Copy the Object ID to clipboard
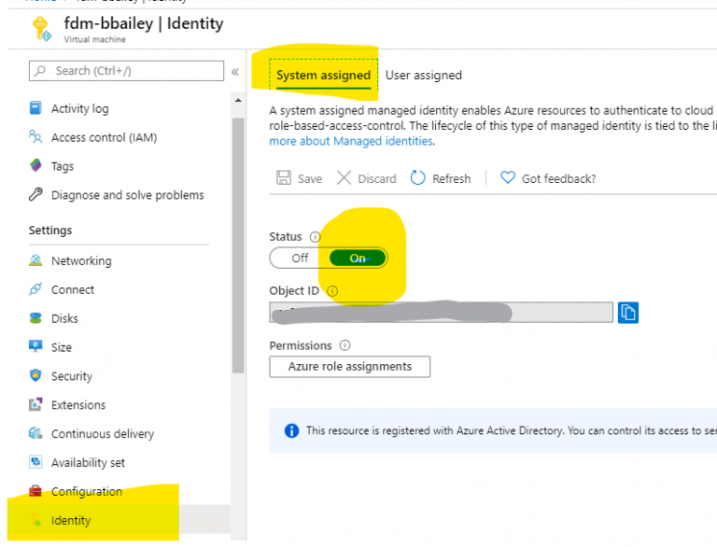 (628, 313)
